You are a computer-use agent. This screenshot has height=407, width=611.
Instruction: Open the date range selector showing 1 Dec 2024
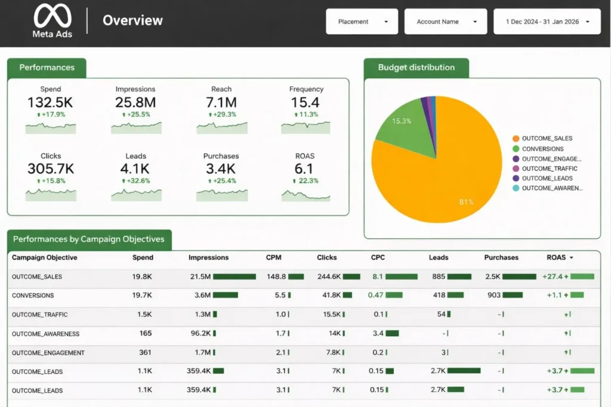(547, 21)
